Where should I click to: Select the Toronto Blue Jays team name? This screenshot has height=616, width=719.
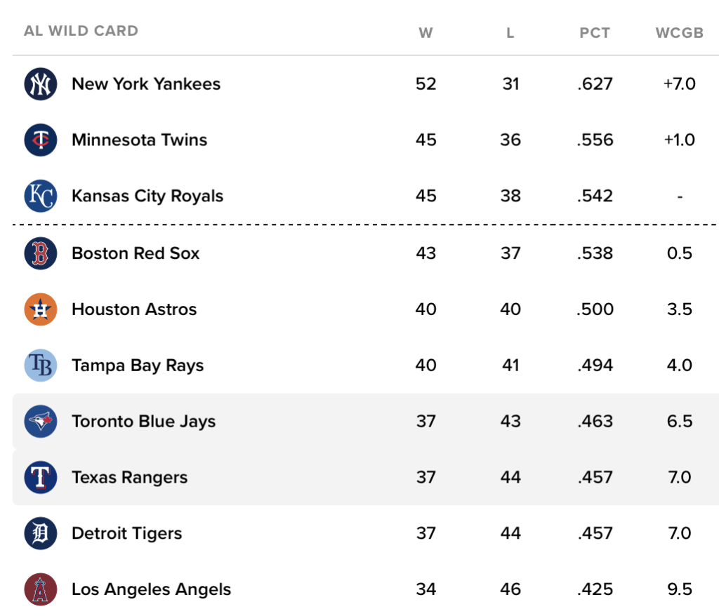point(143,422)
